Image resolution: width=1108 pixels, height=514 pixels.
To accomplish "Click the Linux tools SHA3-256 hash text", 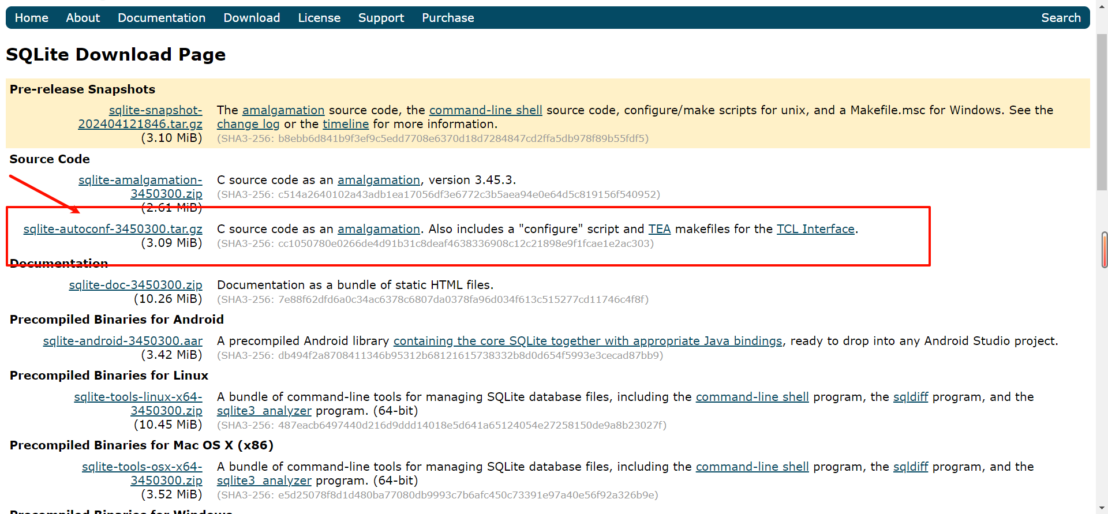I will pyautogui.click(x=441, y=425).
